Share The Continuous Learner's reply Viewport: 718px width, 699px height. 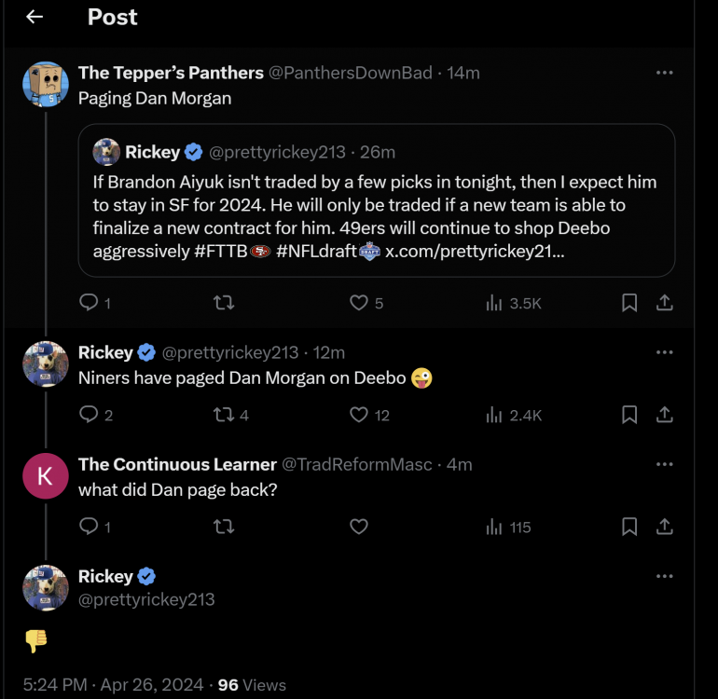pyautogui.click(x=665, y=527)
